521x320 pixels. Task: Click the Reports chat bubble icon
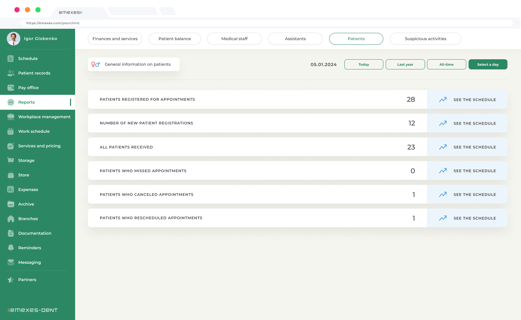10,102
